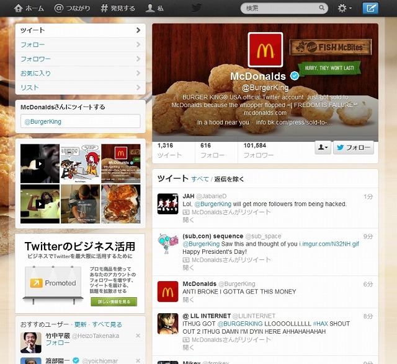Open the 私 profile person icon
This screenshot has height=364, width=397.
click(150, 8)
